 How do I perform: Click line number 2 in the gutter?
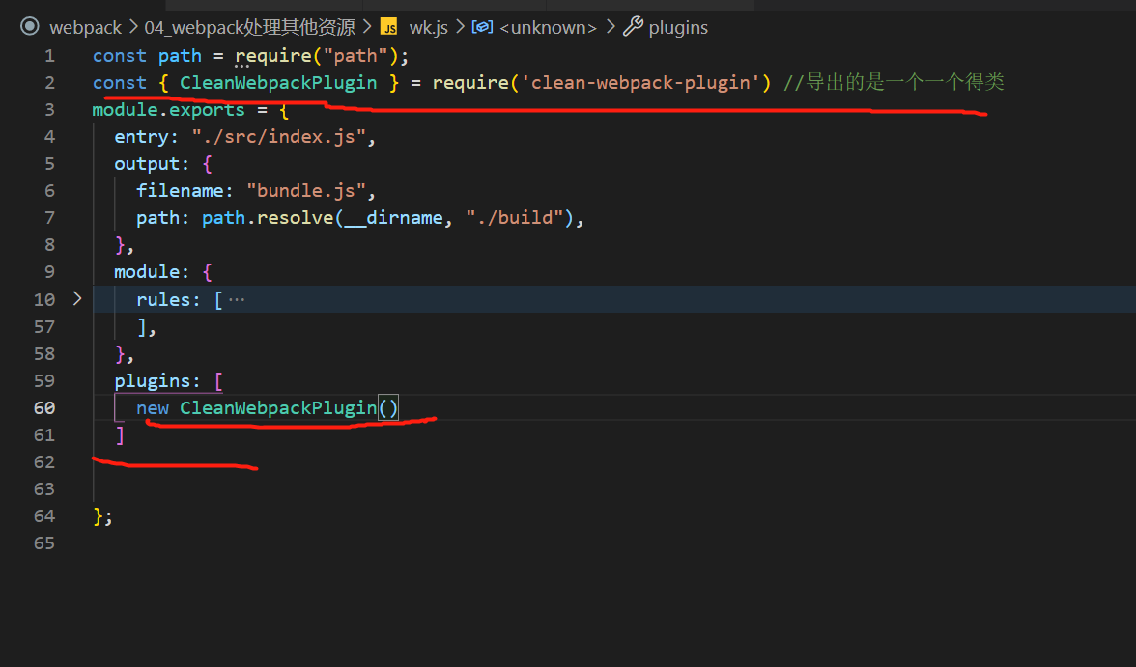point(49,82)
